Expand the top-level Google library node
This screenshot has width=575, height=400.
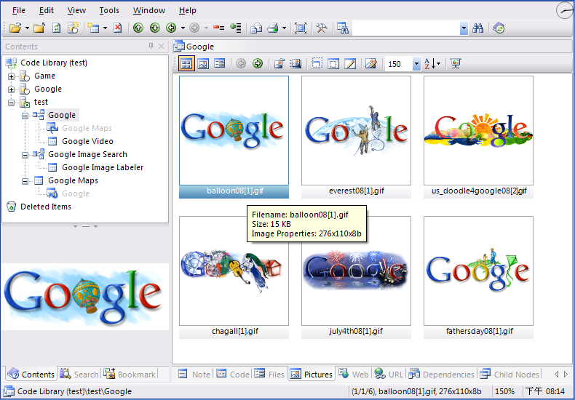pos(12,89)
